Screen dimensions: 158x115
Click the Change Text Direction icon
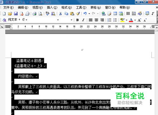pyautogui.click(x=134, y=14)
